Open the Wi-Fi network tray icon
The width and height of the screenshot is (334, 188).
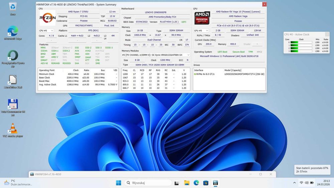coord(301,183)
